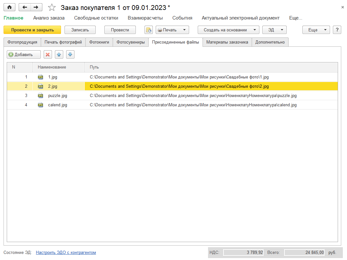Add document to favorites with star
Viewport: 347px width, 260px height.
52,7
